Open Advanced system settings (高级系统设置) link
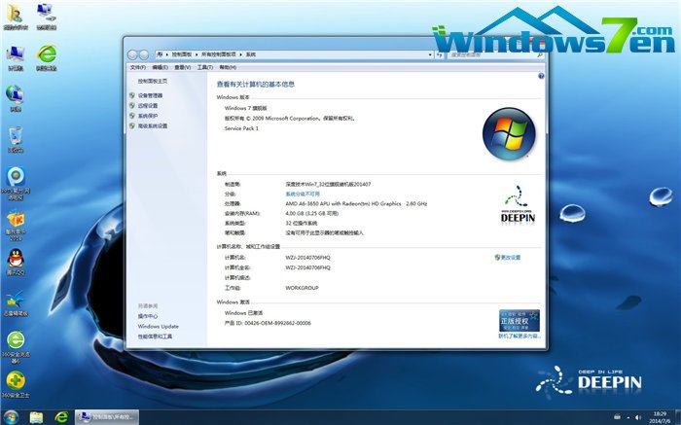The image size is (681, 425). tap(153, 125)
